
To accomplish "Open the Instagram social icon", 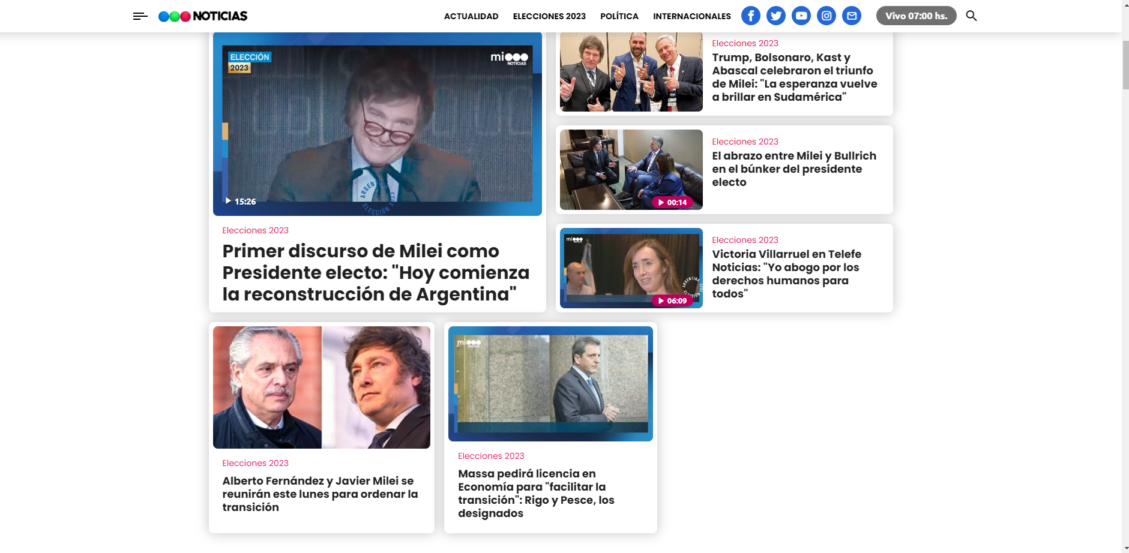I will tap(826, 16).
